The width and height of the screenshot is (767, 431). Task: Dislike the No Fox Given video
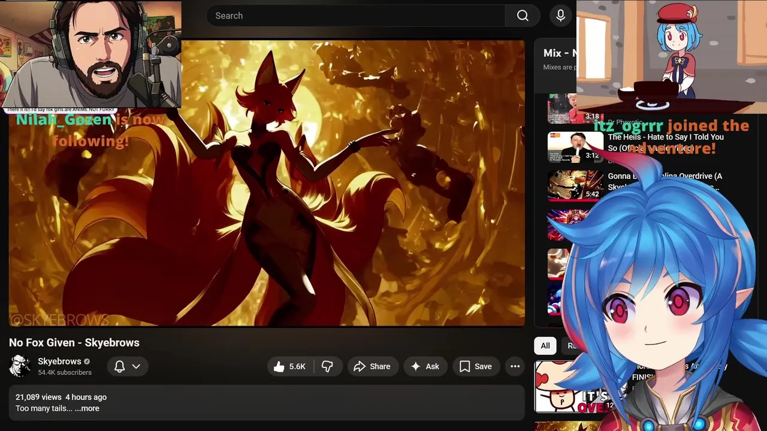pos(327,366)
